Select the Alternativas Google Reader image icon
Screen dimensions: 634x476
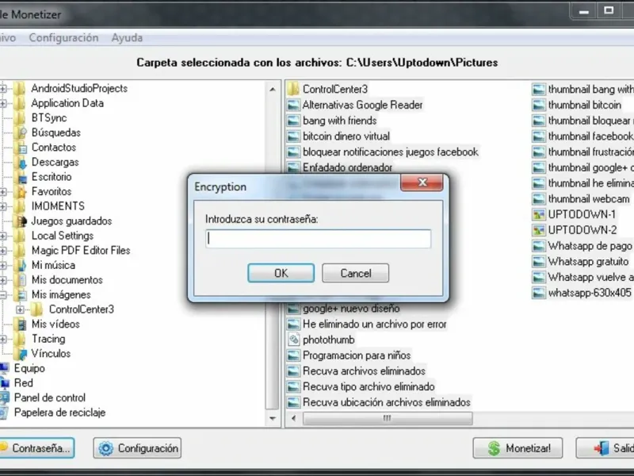coord(293,105)
